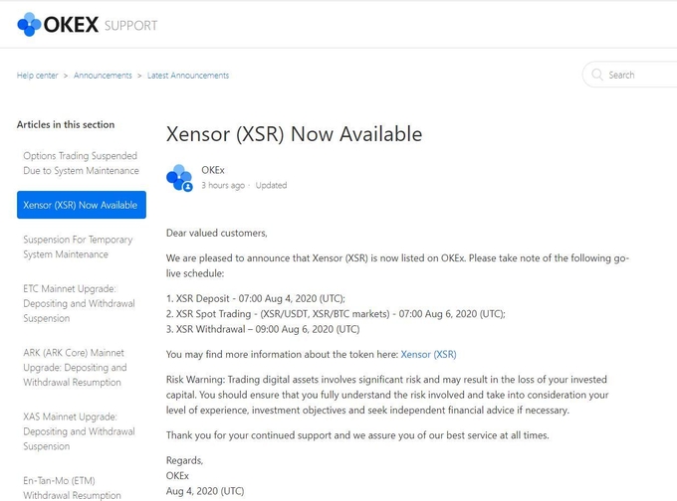Open ARK Core Mainnet Upgrade article
The height and width of the screenshot is (501, 677).
(75, 368)
